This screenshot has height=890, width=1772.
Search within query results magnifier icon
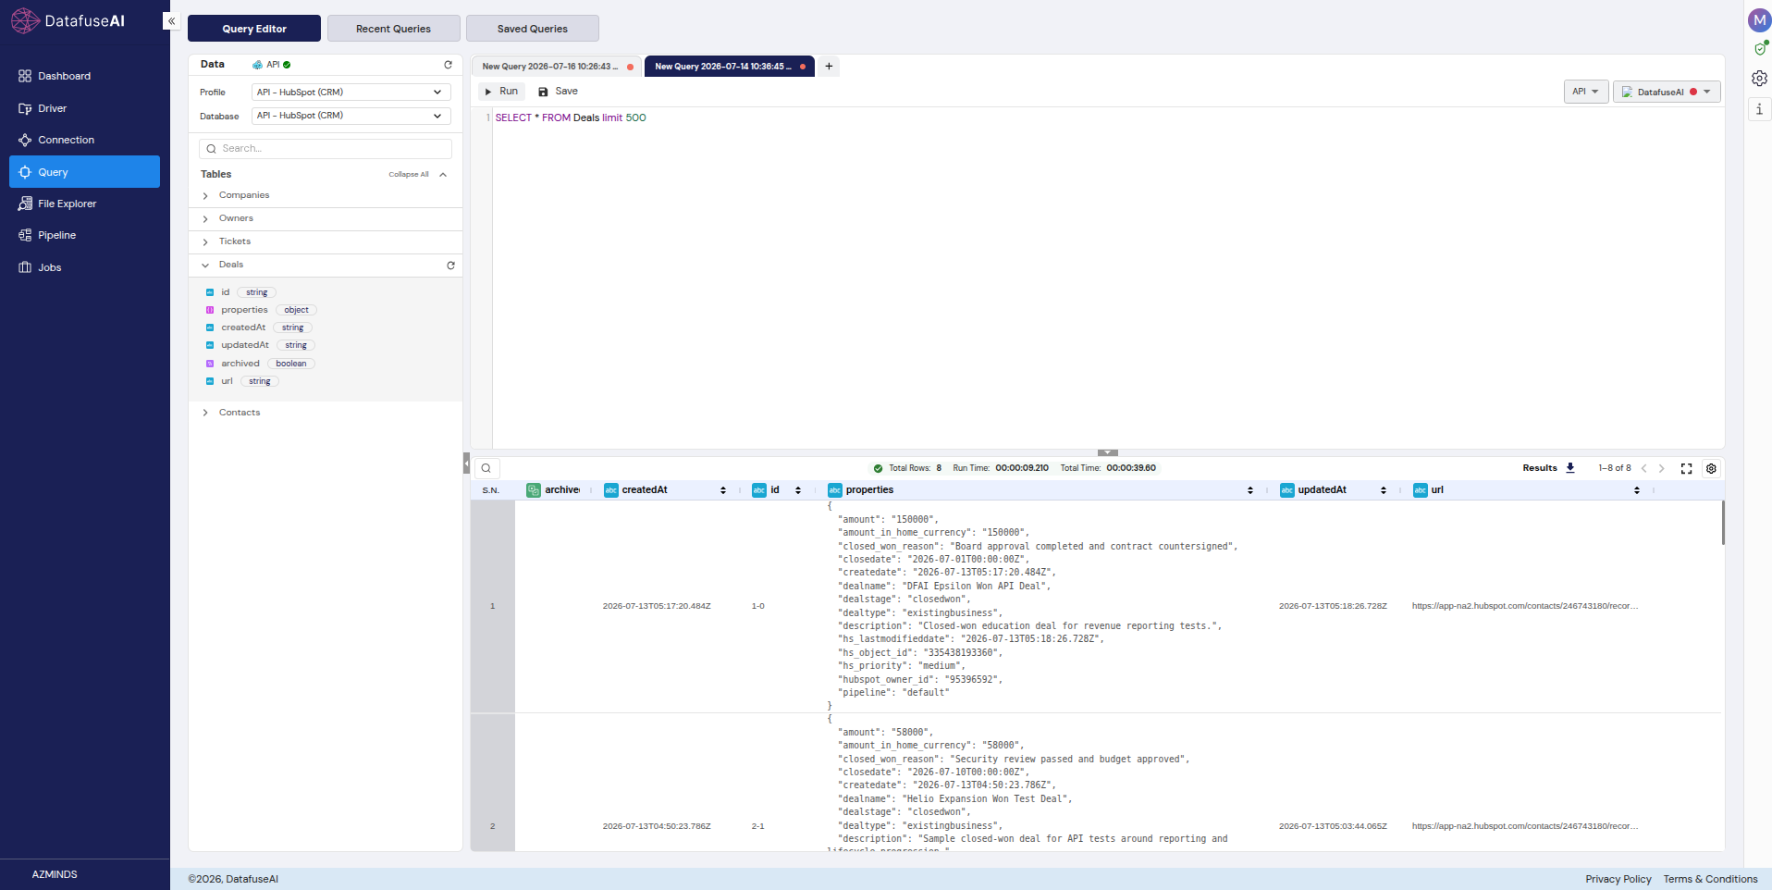pos(486,468)
